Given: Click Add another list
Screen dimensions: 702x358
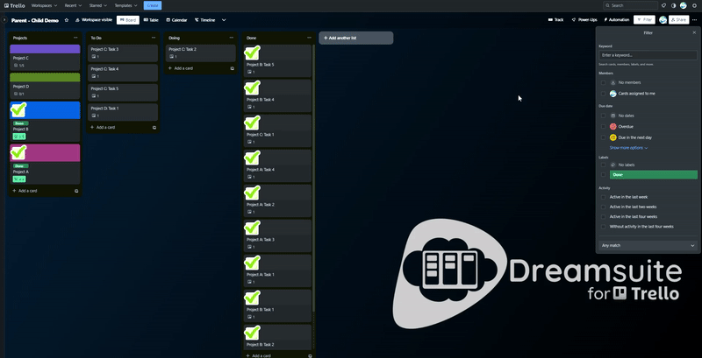Looking at the screenshot, I should point(356,38).
